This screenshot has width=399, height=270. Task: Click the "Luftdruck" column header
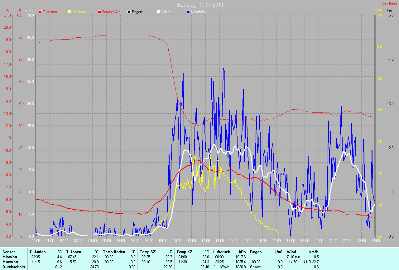[221, 252]
